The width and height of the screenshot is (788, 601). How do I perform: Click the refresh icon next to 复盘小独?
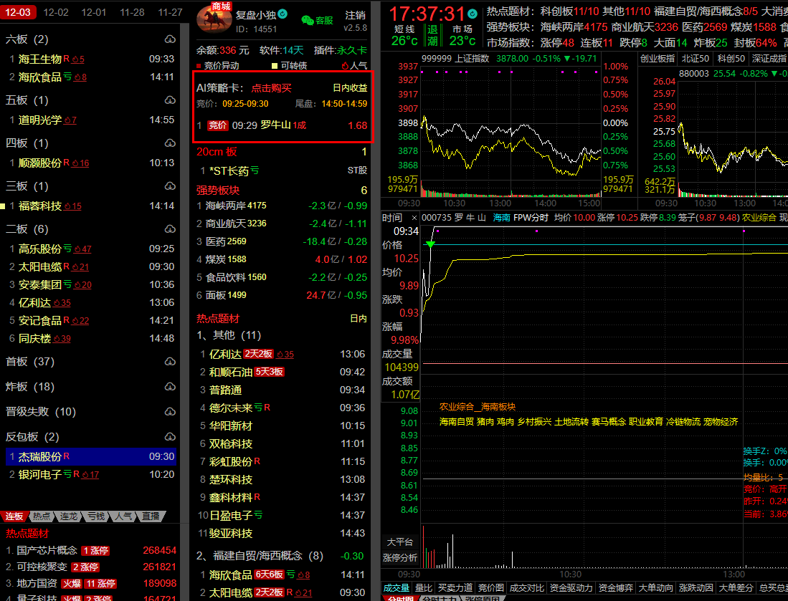click(x=283, y=14)
